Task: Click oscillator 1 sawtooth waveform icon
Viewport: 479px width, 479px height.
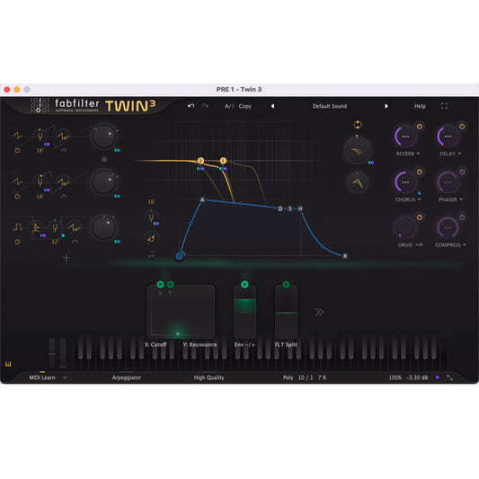Action: (17, 136)
